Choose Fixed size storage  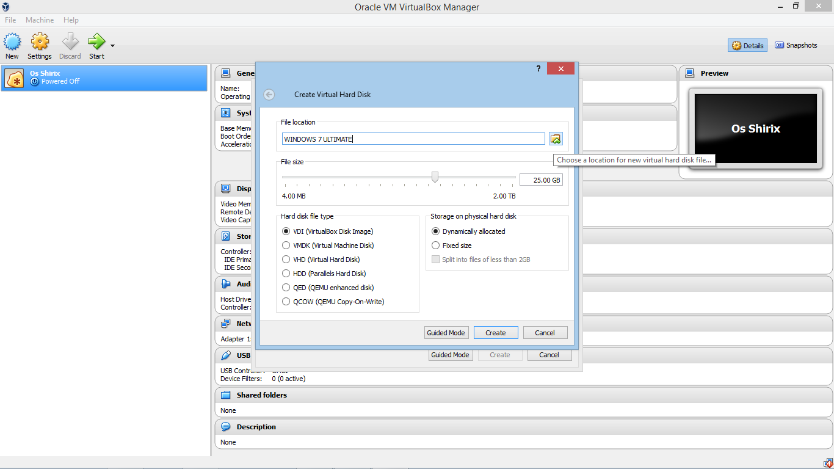point(451,245)
